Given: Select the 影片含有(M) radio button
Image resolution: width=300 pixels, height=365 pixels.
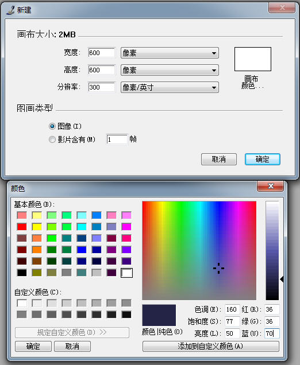Looking at the screenshot, I should coord(52,139).
